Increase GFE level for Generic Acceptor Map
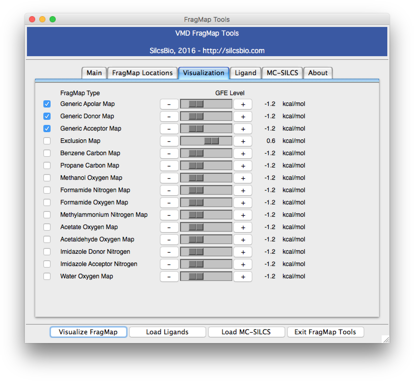 click(243, 129)
